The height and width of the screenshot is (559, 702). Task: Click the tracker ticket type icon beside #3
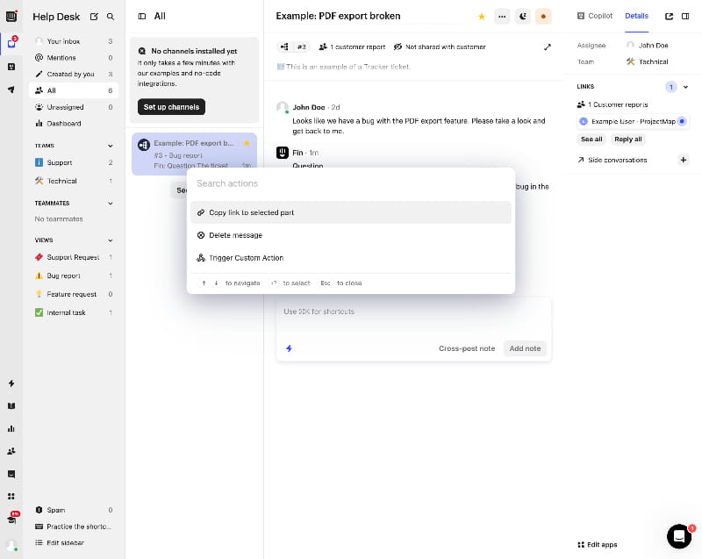(x=284, y=47)
